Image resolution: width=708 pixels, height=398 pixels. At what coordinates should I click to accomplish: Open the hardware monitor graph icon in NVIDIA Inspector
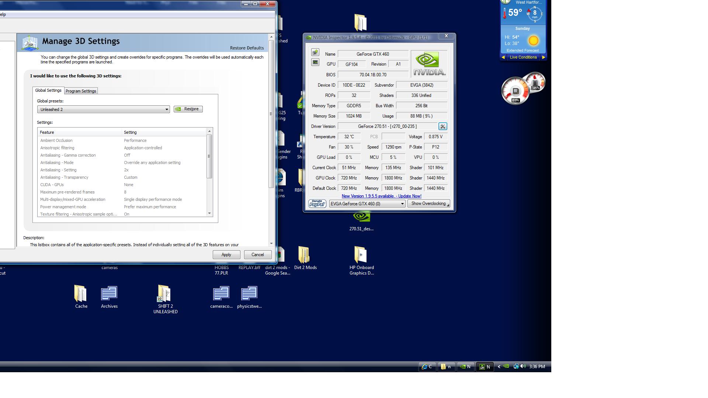pyautogui.click(x=315, y=62)
